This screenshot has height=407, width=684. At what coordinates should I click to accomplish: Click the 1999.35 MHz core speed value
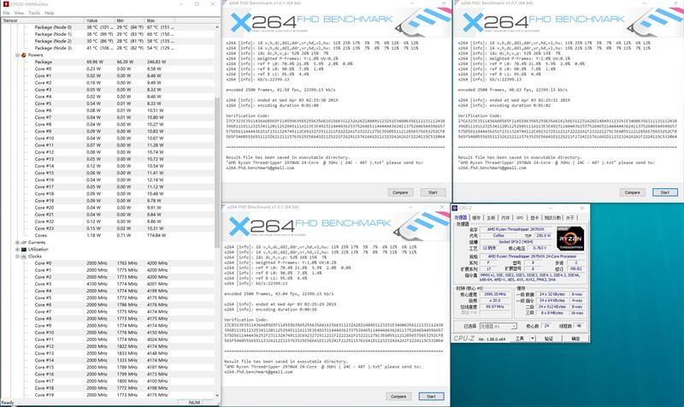click(x=495, y=294)
